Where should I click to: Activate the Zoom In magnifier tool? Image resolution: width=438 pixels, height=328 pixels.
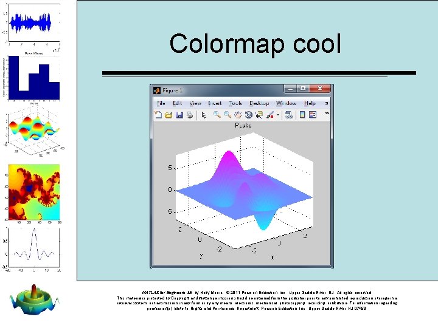pos(217,115)
